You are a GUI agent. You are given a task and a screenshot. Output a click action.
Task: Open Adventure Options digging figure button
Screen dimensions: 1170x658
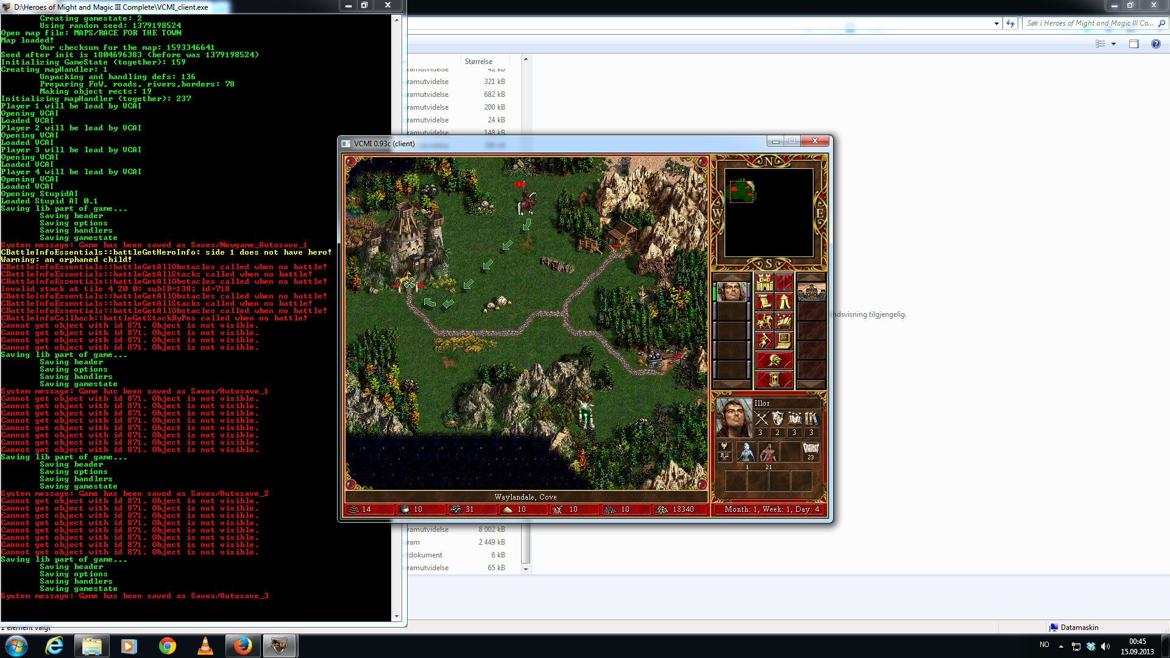[x=764, y=341]
